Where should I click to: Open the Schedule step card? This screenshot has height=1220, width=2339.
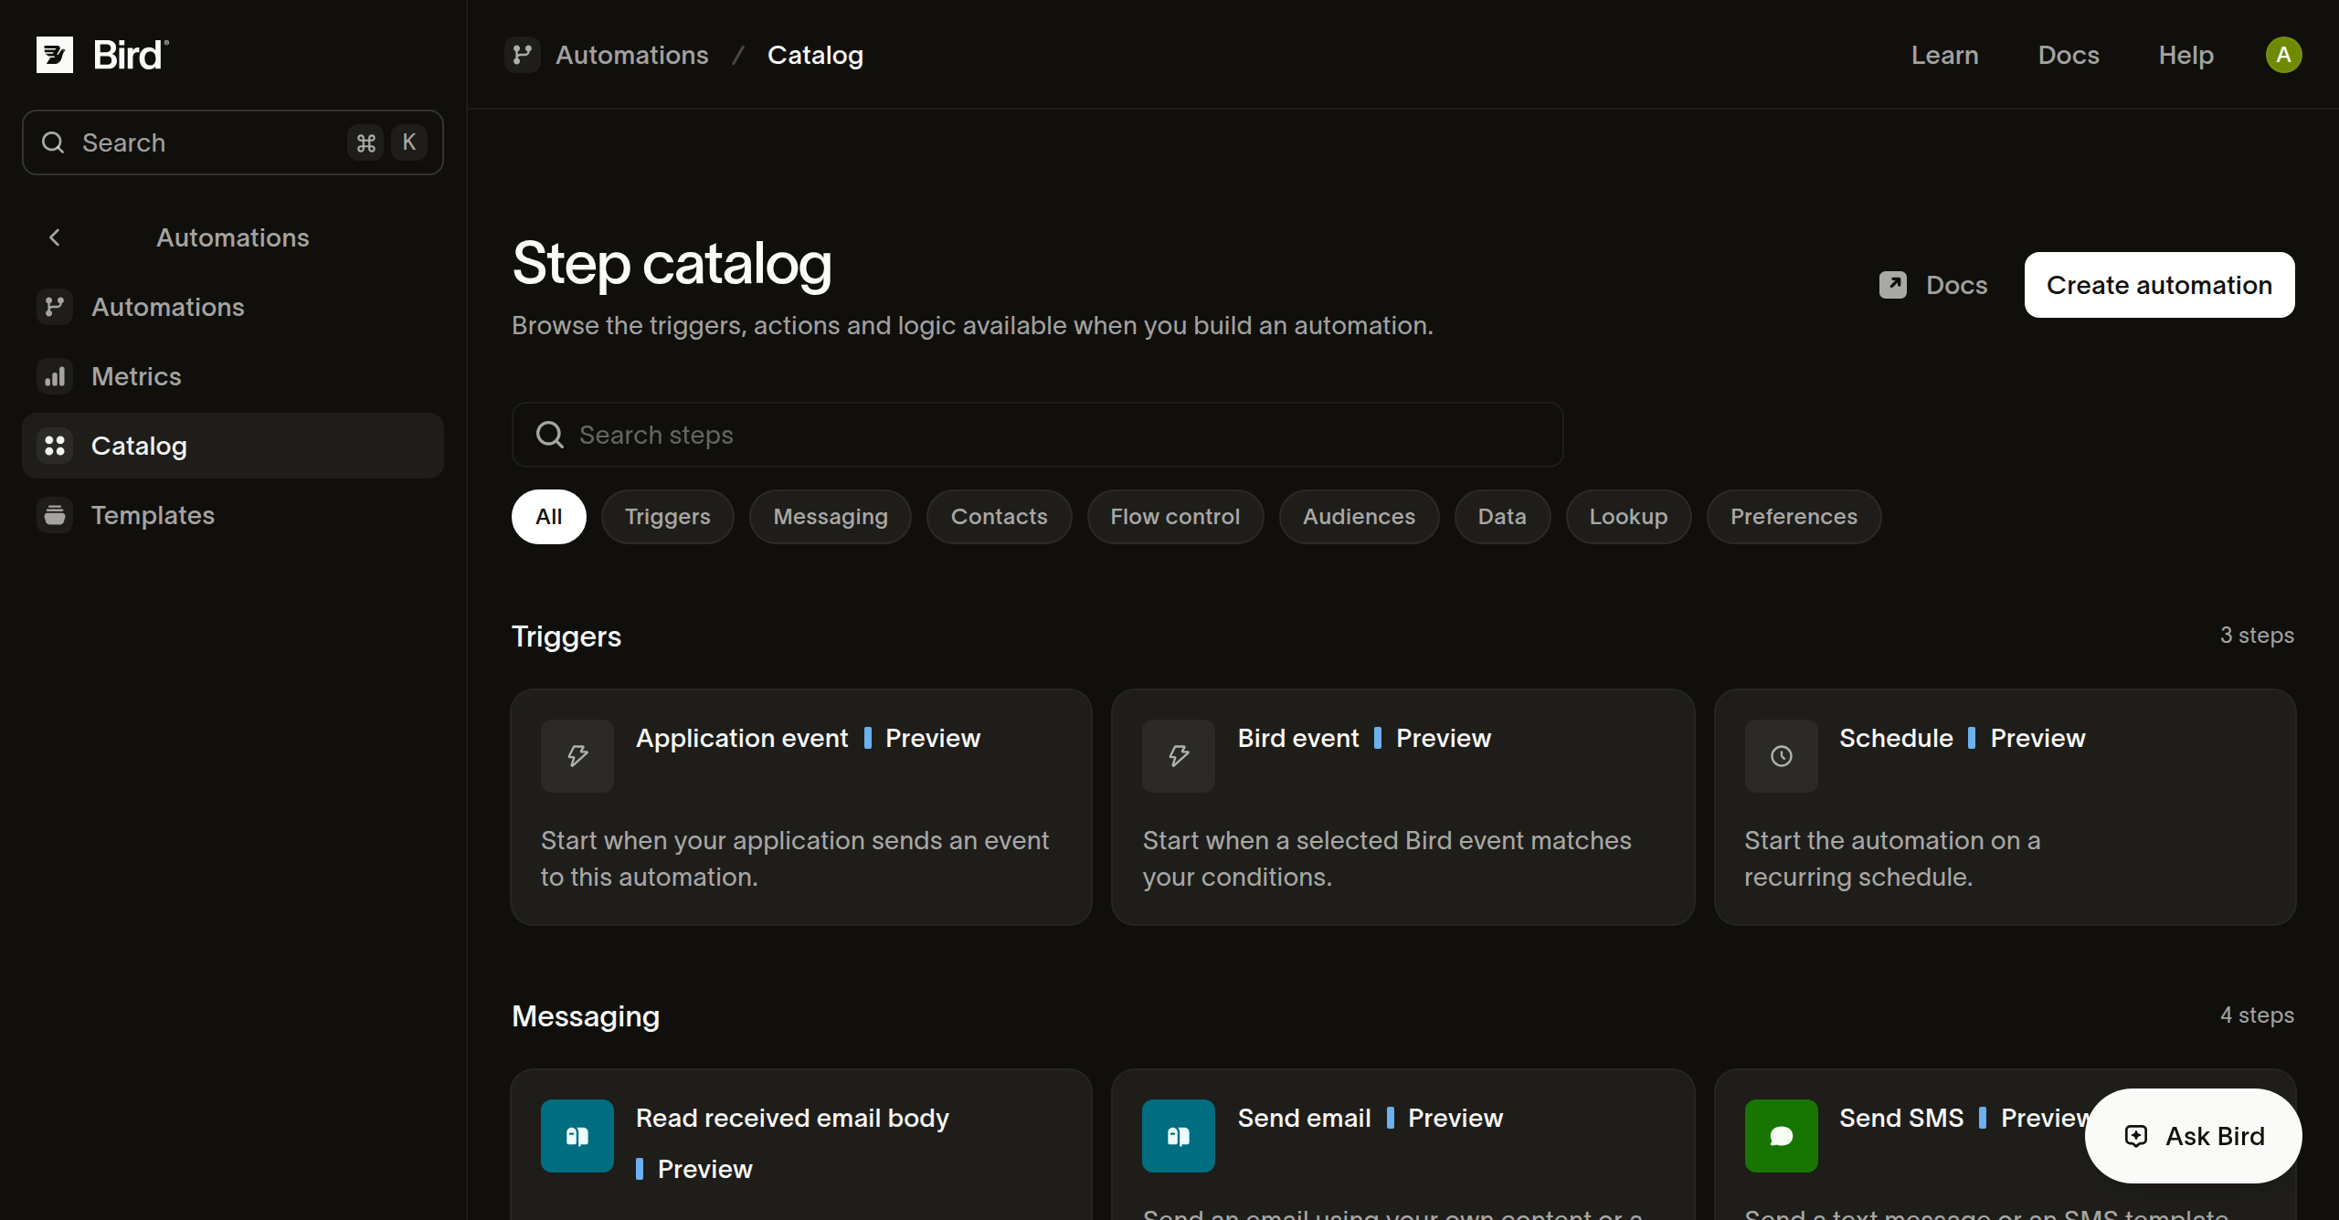pos(2006,807)
